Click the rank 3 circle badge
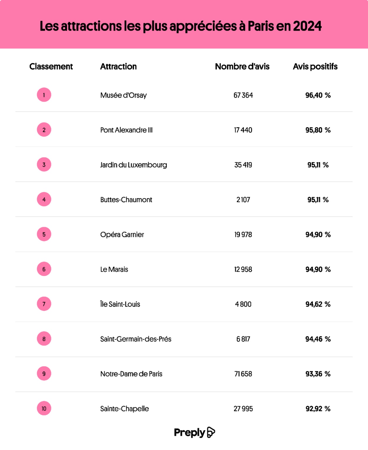Screen dimensions: 368x450 tap(44, 165)
